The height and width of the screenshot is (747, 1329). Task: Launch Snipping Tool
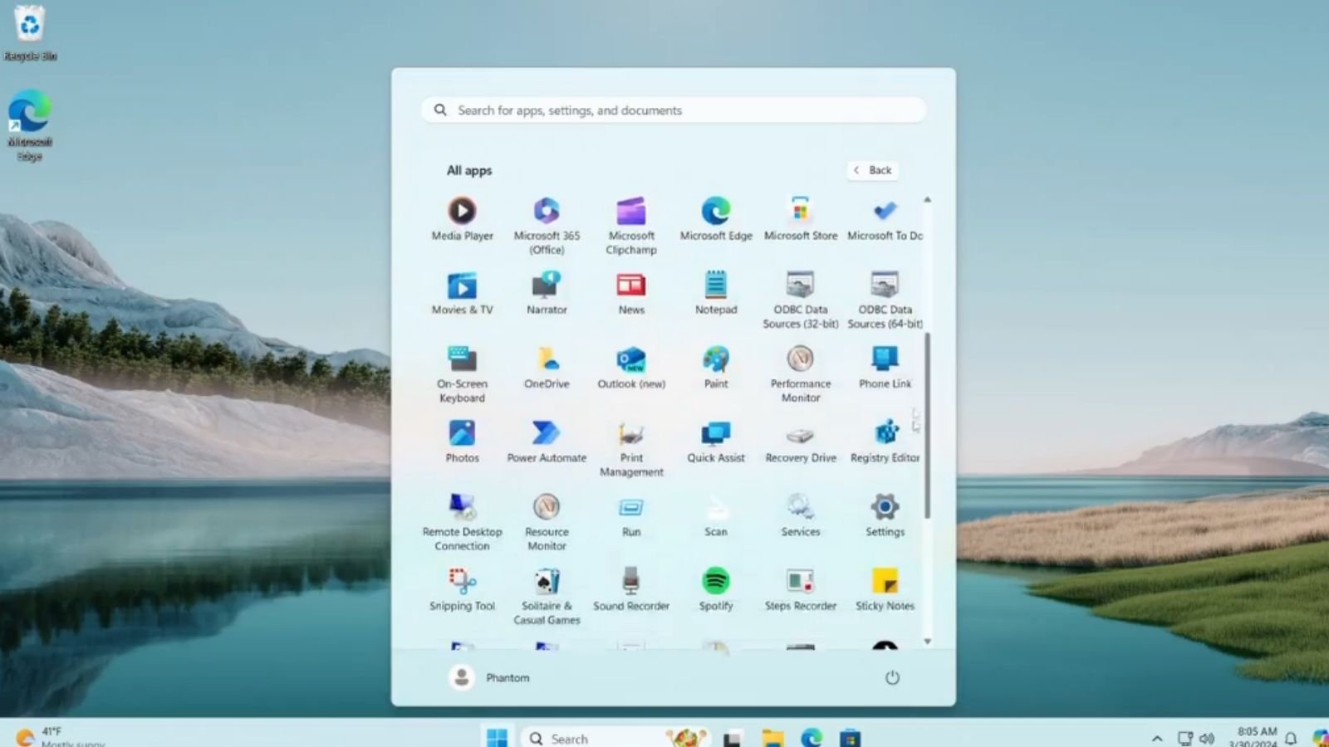462,589
